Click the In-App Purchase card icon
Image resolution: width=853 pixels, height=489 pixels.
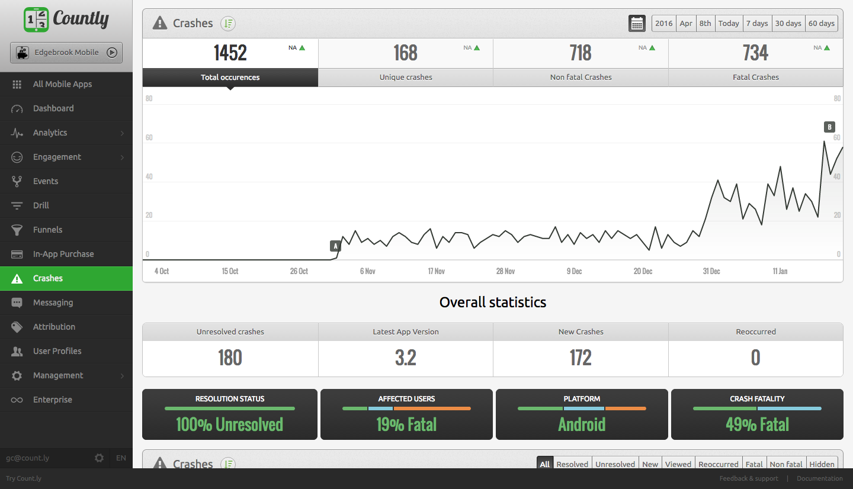[17, 254]
